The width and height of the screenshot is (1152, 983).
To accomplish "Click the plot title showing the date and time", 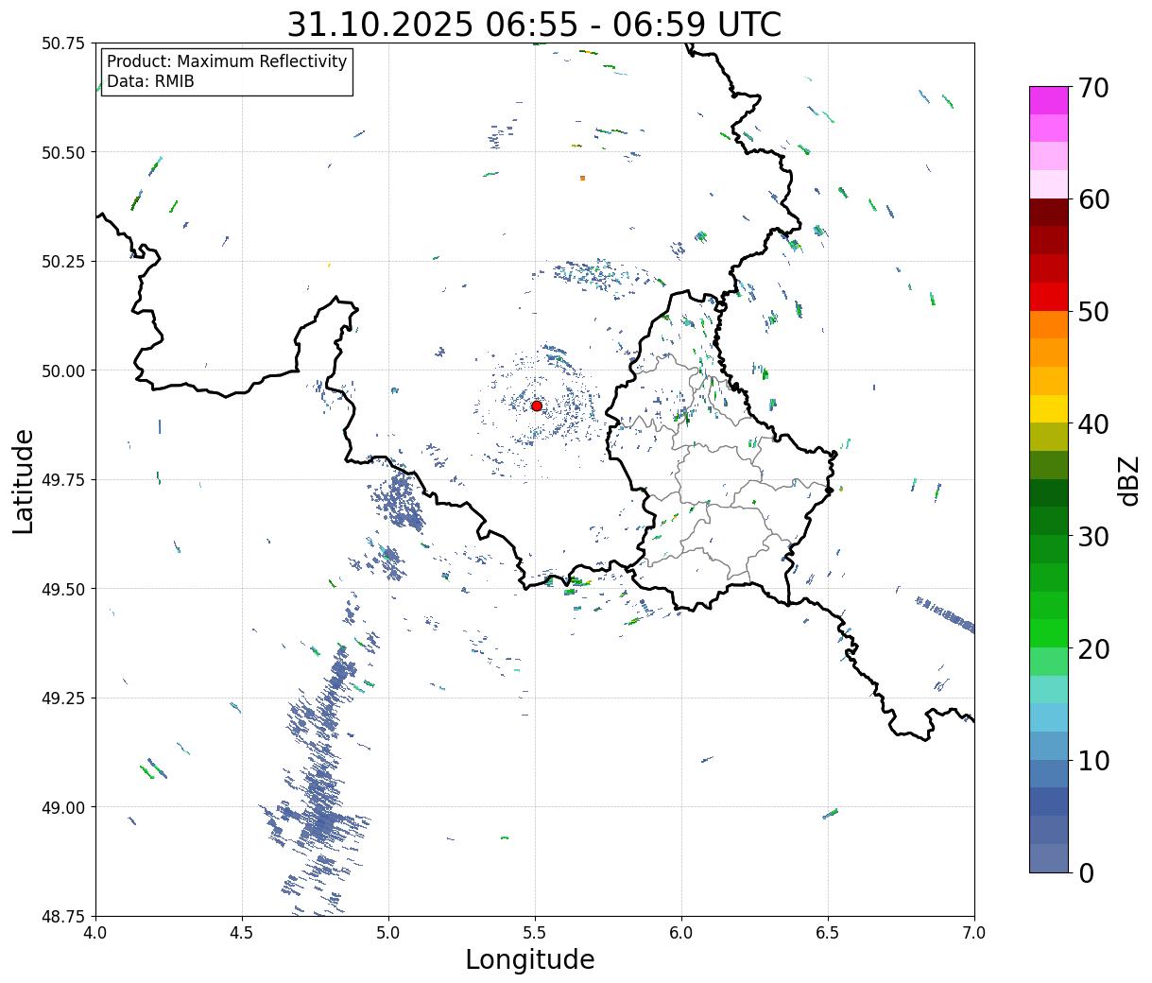I will pos(534,24).
